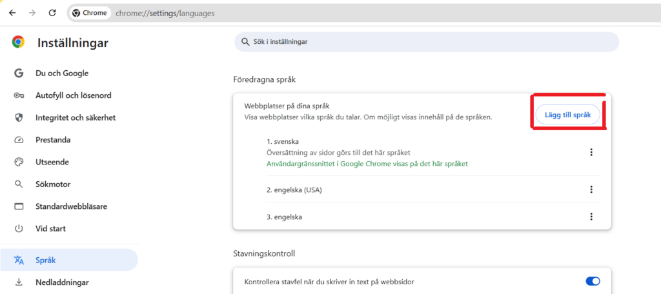
Task: Click the key icon for Autofyll och lösenord
Action: click(19, 95)
